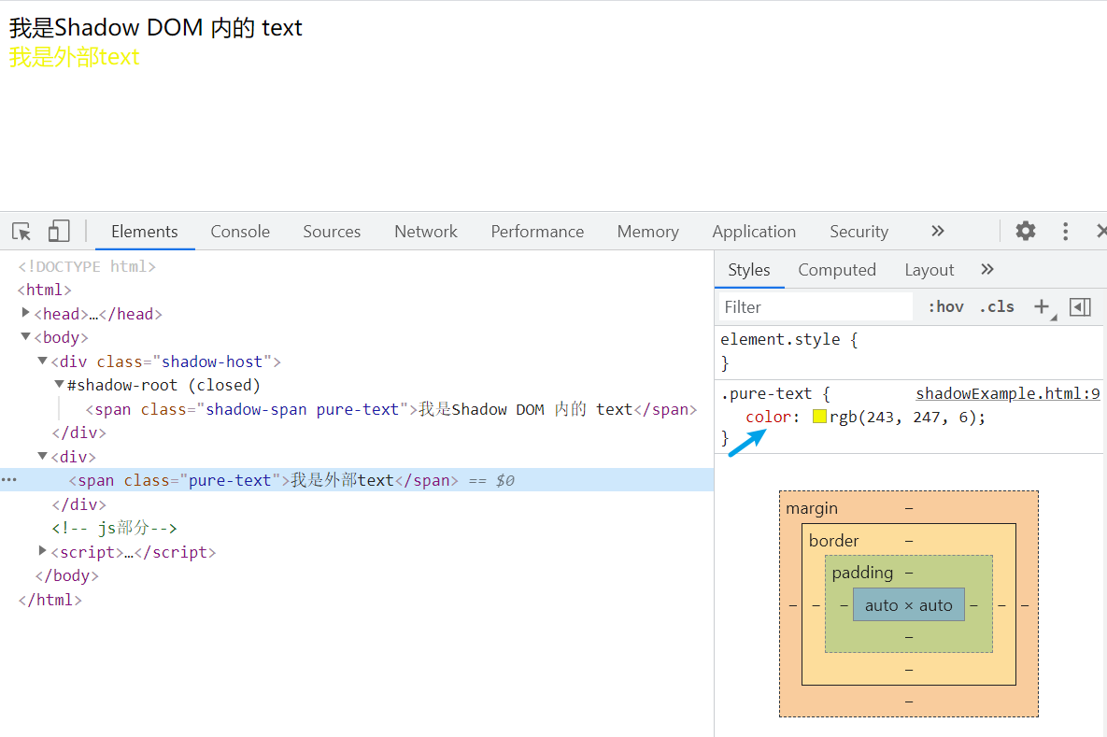This screenshot has height=737, width=1107.
Task: Activate the inspect element picker icon
Action: click(21, 232)
